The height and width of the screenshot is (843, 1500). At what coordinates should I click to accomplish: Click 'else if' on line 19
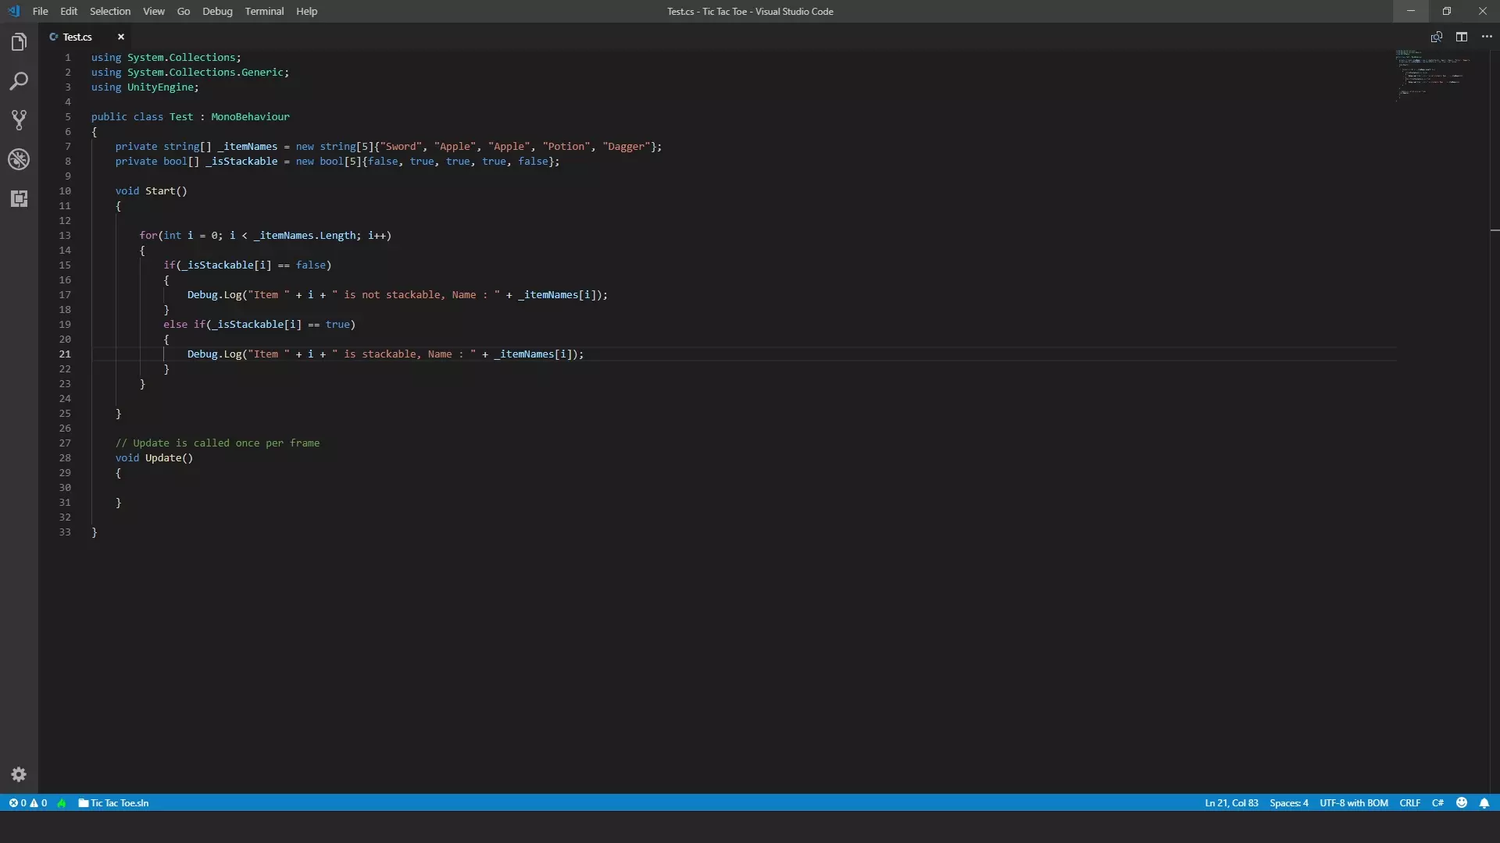(184, 324)
